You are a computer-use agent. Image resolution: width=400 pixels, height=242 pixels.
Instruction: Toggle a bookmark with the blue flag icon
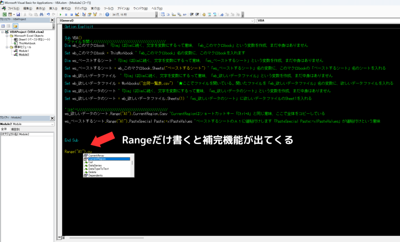[222, 14]
